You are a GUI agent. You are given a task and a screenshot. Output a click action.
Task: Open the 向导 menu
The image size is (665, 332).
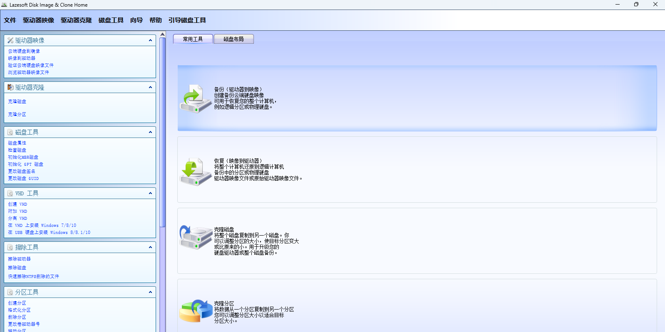tap(136, 20)
